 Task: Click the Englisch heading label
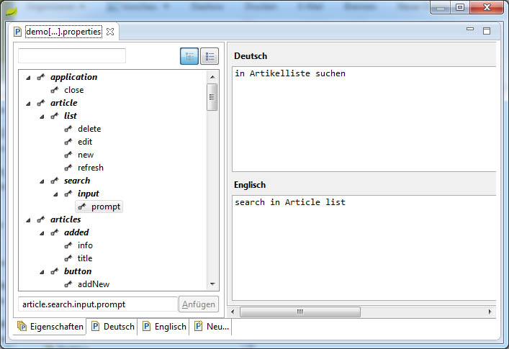tap(250, 184)
